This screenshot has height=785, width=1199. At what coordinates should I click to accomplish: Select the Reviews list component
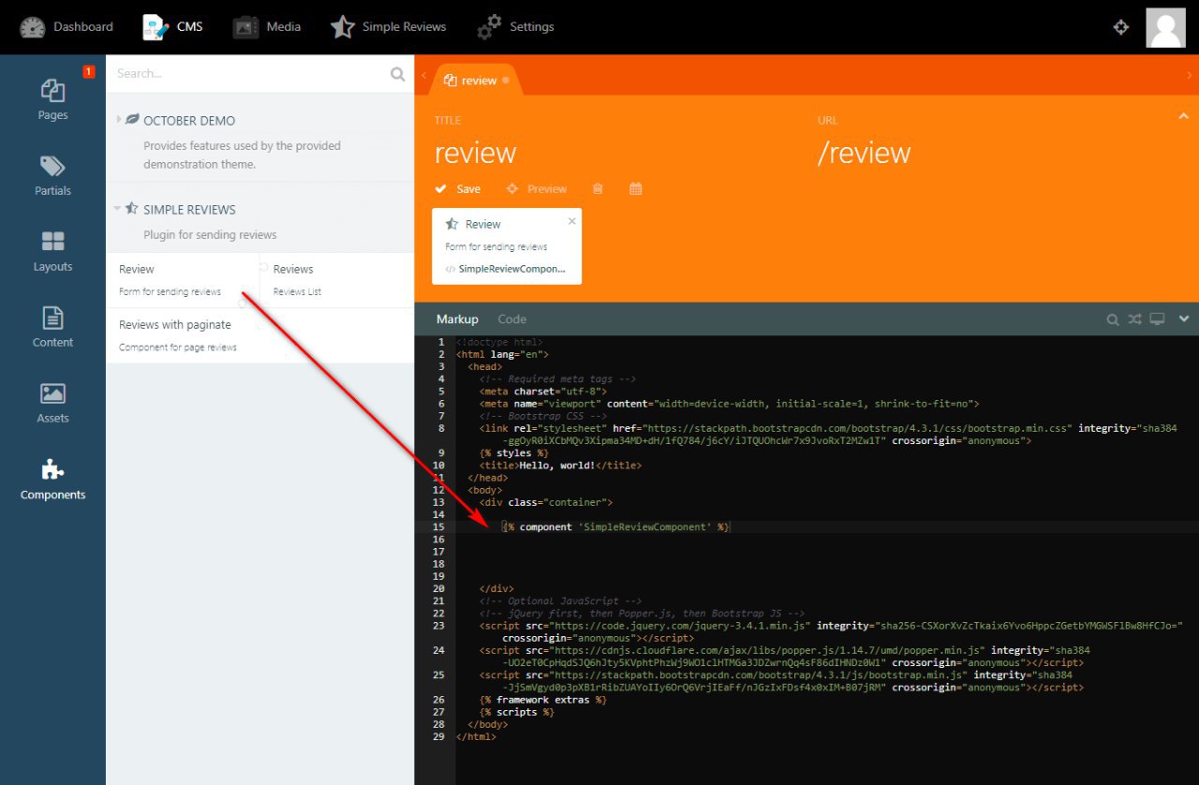point(336,279)
